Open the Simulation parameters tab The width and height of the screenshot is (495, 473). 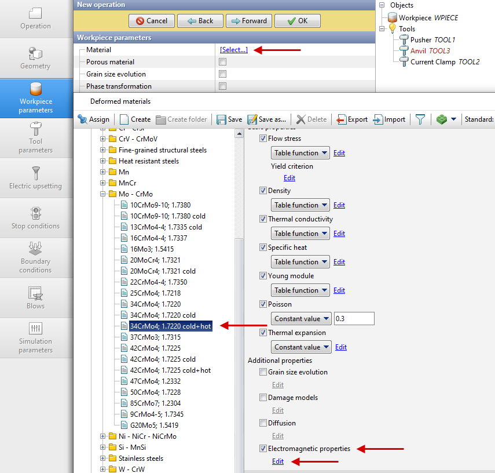click(x=36, y=337)
